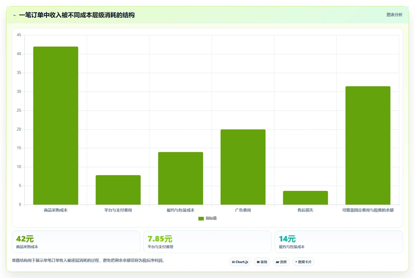Open the 14元 履约与包装成本 data card
Viewport: 415px width, 278px height.
click(339, 242)
